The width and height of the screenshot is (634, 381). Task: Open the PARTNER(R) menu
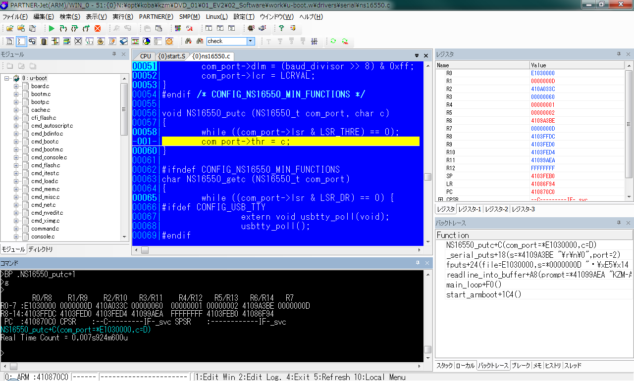(x=157, y=16)
